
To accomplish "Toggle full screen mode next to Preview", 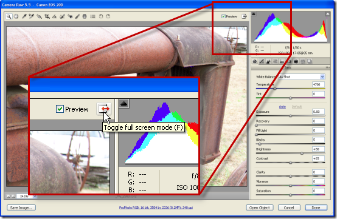I will tap(244, 16).
